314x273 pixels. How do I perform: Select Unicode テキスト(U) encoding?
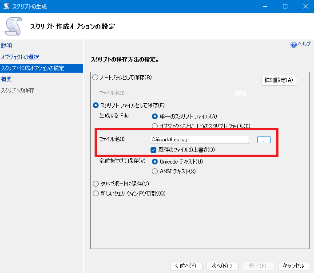155,162
